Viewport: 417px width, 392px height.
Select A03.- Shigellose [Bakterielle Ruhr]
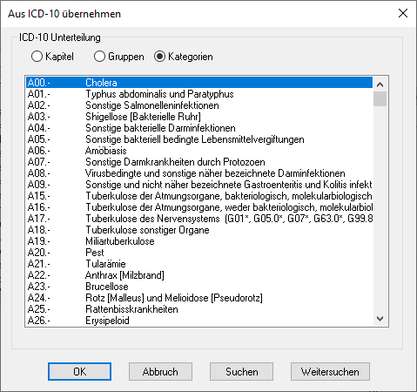click(x=199, y=117)
